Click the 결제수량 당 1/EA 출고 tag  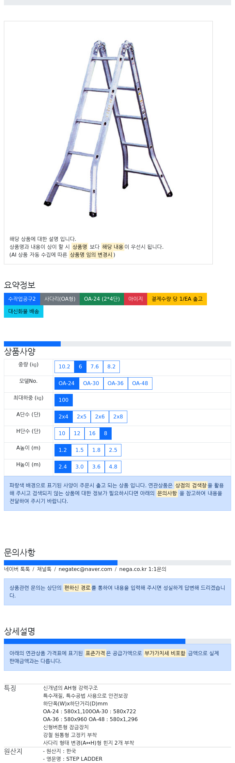point(177,299)
